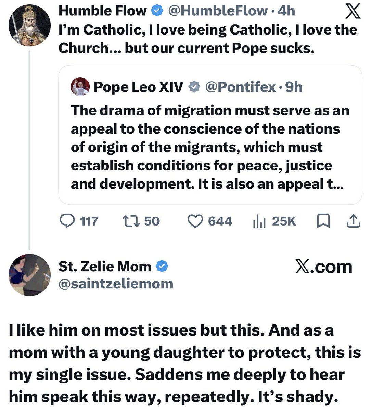Click the share upload arrow icon
This screenshot has height=410, width=371.
354,221
